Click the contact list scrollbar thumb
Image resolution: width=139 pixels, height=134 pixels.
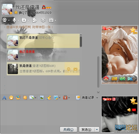[81, 42]
